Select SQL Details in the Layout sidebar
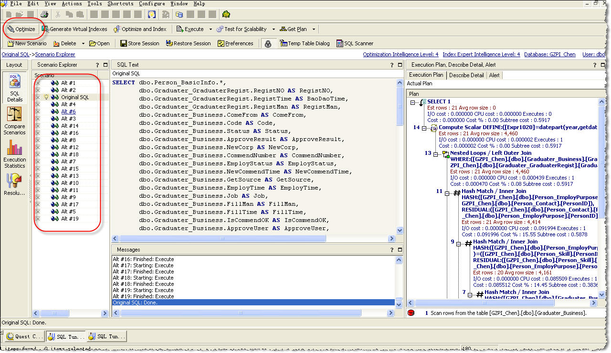611x353 pixels. coord(14,88)
